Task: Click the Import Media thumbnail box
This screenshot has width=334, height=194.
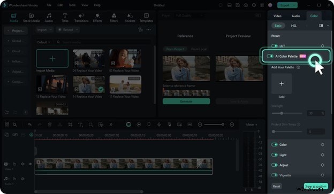Action: point(52,58)
